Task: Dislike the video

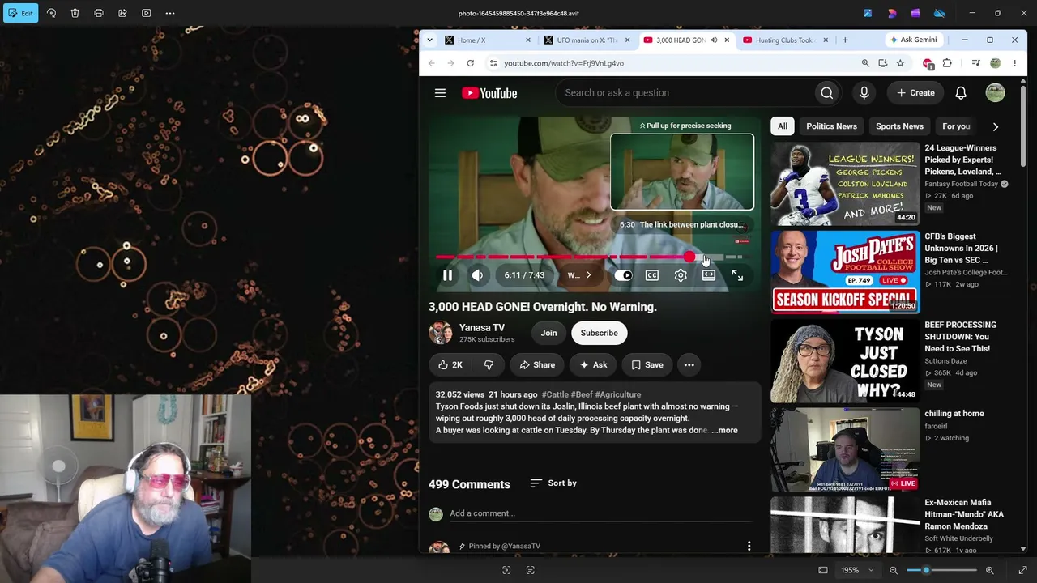Action: click(x=489, y=365)
